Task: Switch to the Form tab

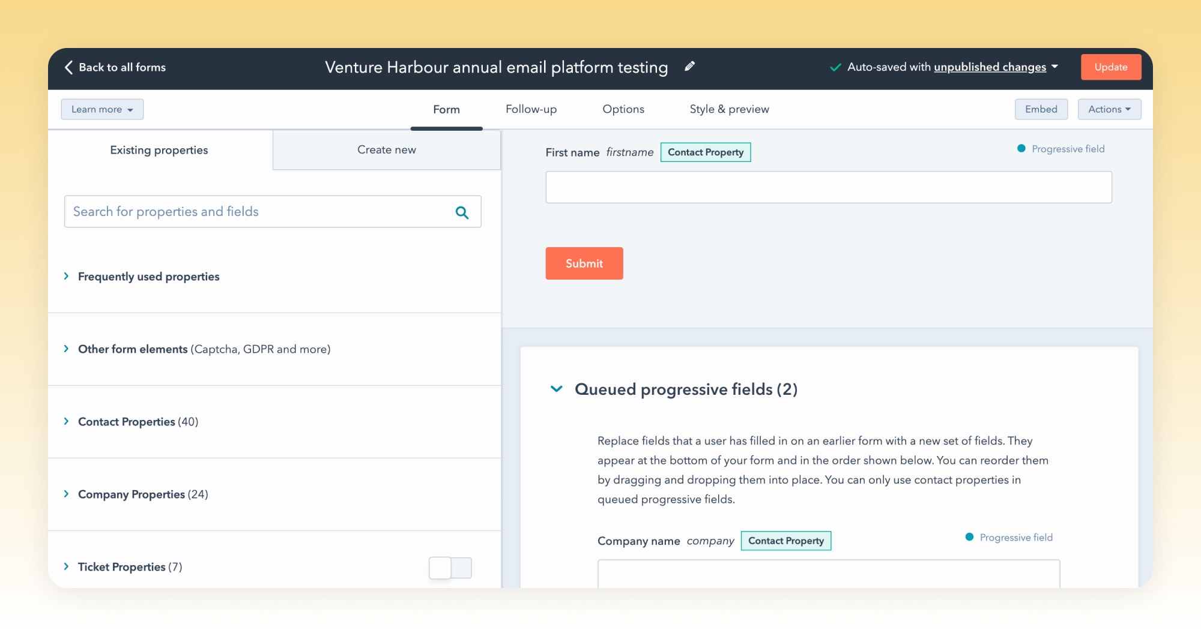Action: click(x=446, y=109)
